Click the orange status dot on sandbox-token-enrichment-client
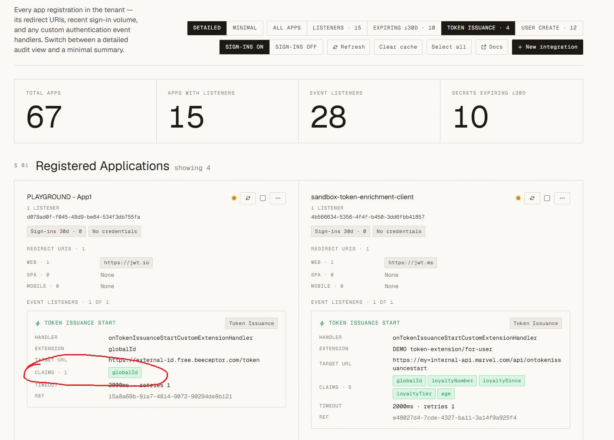This screenshot has height=440, width=614. pyautogui.click(x=518, y=198)
